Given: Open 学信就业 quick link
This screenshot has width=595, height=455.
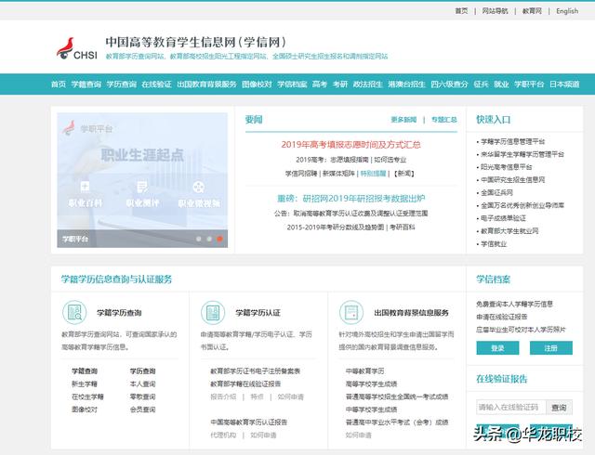Looking at the screenshot, I should (x=494, y=244).
